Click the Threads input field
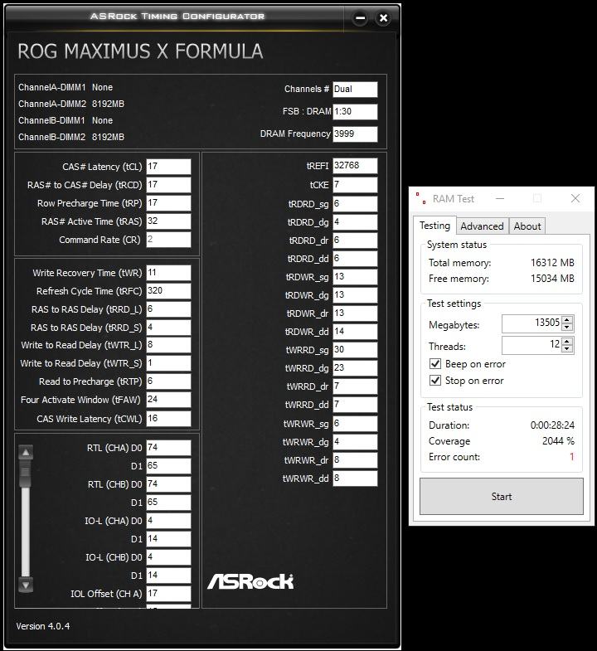This screenshot has width=597, height=651. coord(531,345)
